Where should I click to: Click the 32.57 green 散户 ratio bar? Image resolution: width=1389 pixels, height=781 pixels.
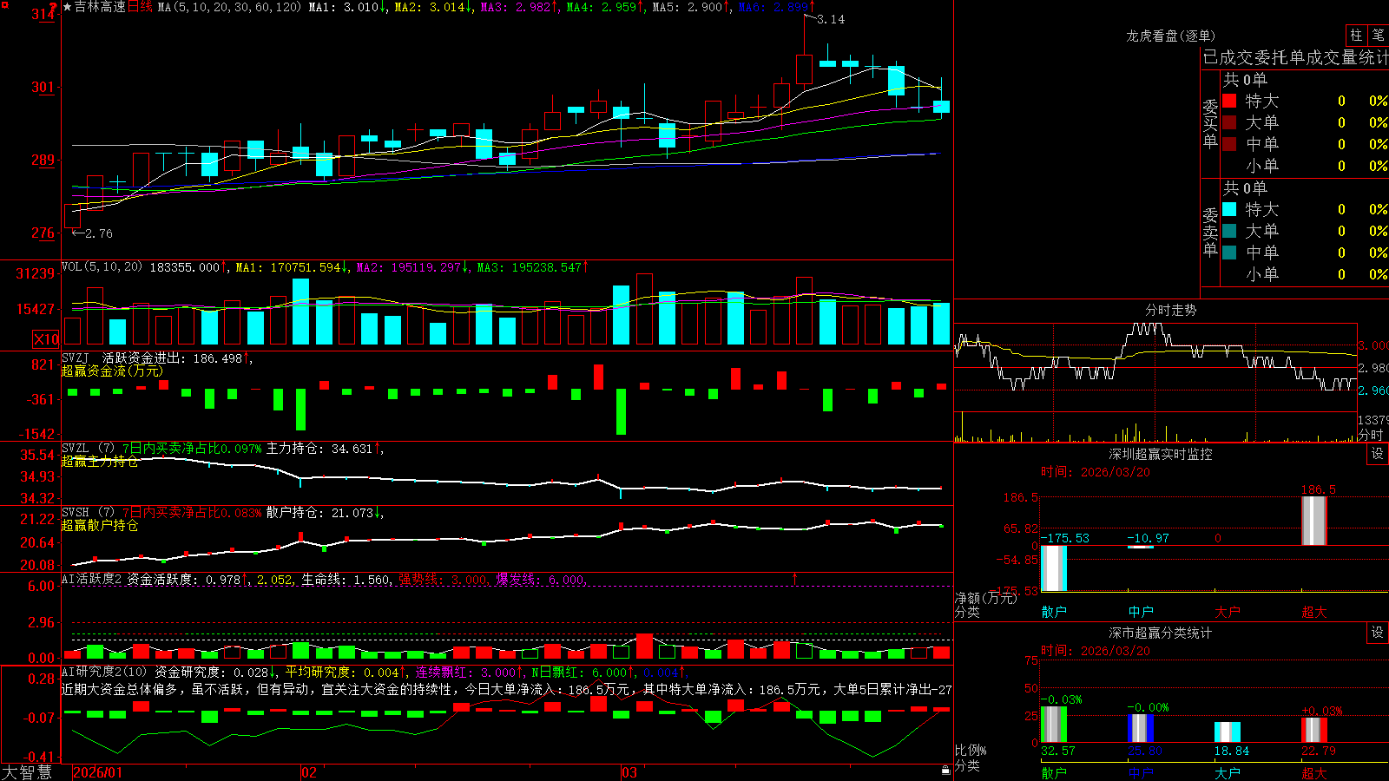tap(1054, 725)
